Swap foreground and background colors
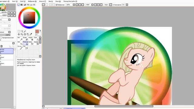Viewport: 194px width, 109px height. point(40,31)
